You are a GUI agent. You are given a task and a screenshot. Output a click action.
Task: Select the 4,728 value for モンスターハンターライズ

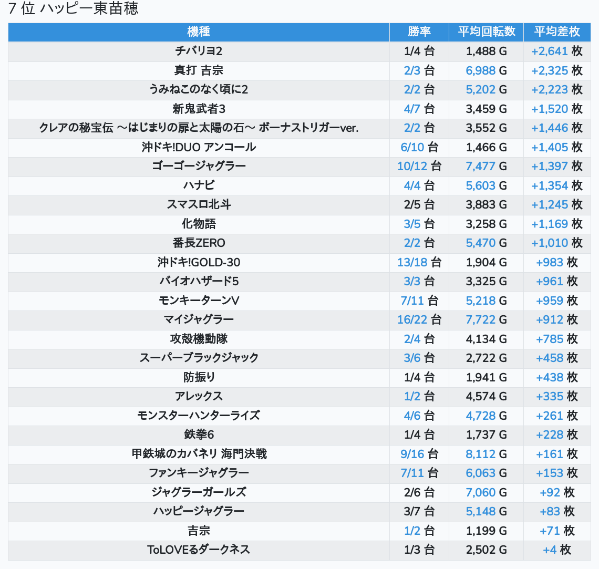click(480, 416)
